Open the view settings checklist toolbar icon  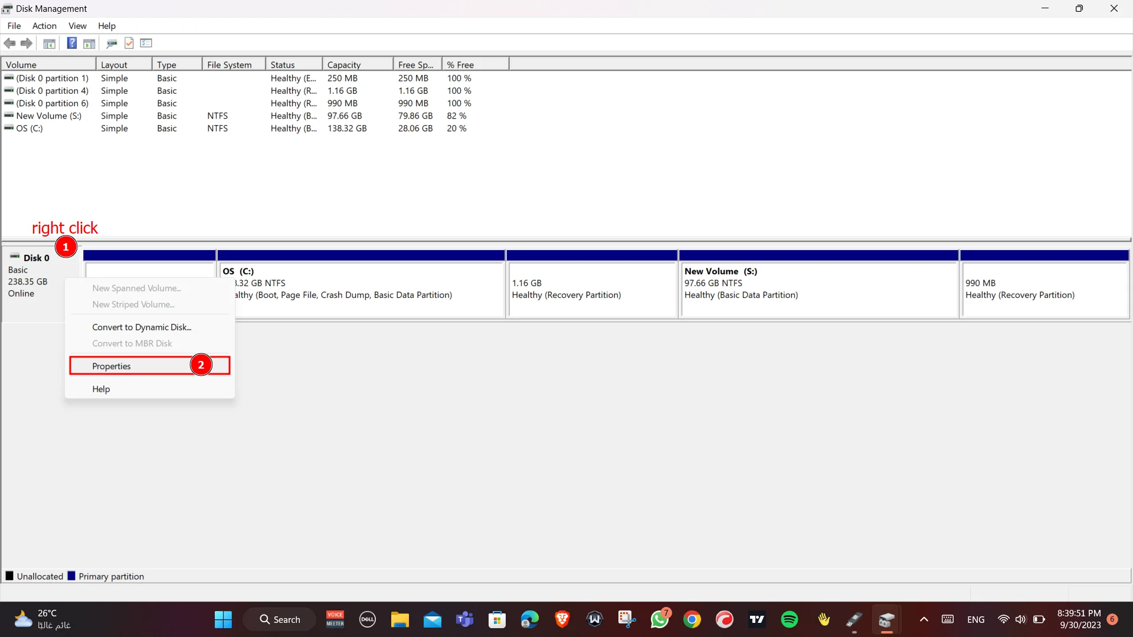tap(146, 43)
